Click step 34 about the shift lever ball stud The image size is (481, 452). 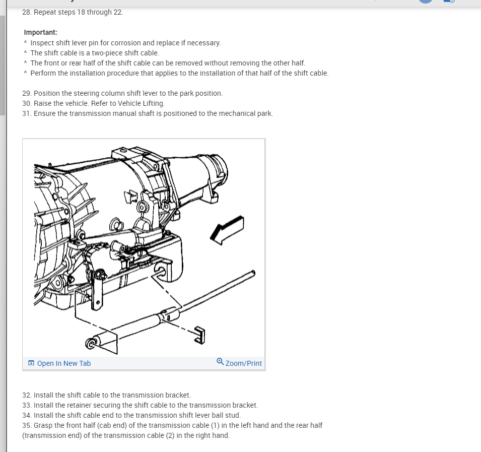(x=131, y=416)
